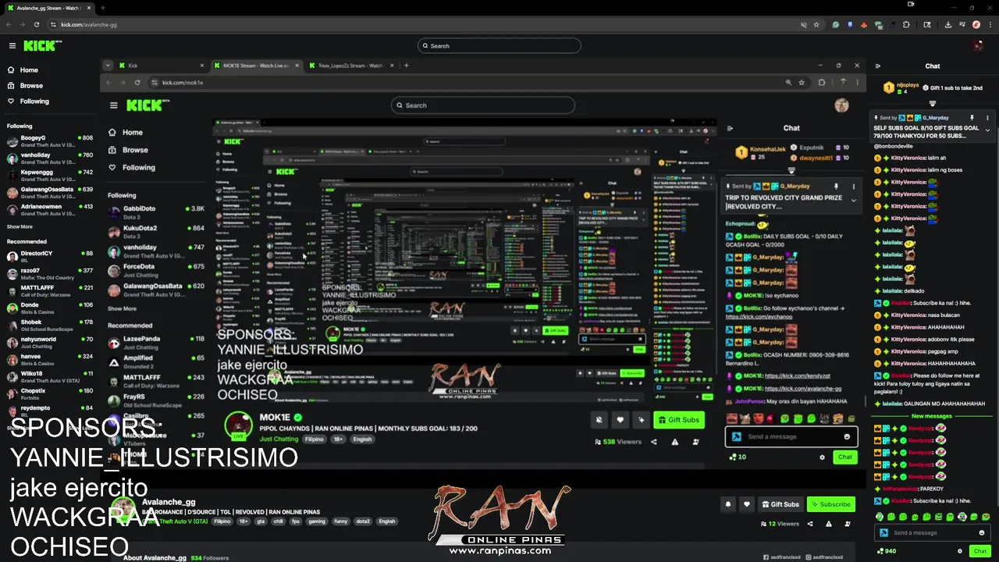The height and width of the screenshot is (562, 999).
Task: Select Trixie_LopezZz Stream tab in streamed browser
Action: 350,66
